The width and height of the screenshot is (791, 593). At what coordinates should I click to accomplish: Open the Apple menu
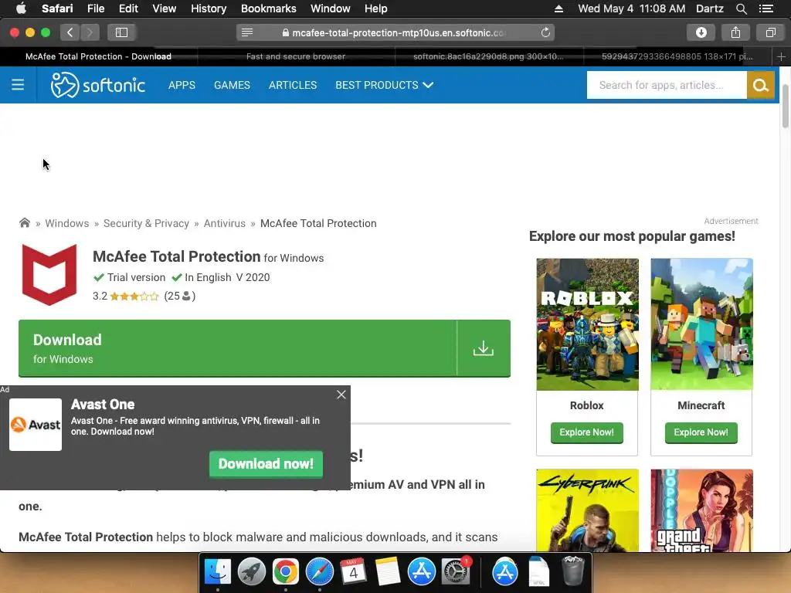click(x=21, y=8)
